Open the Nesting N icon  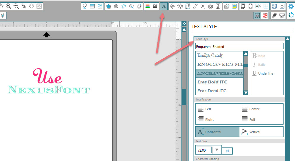click(x=218, y=6)
